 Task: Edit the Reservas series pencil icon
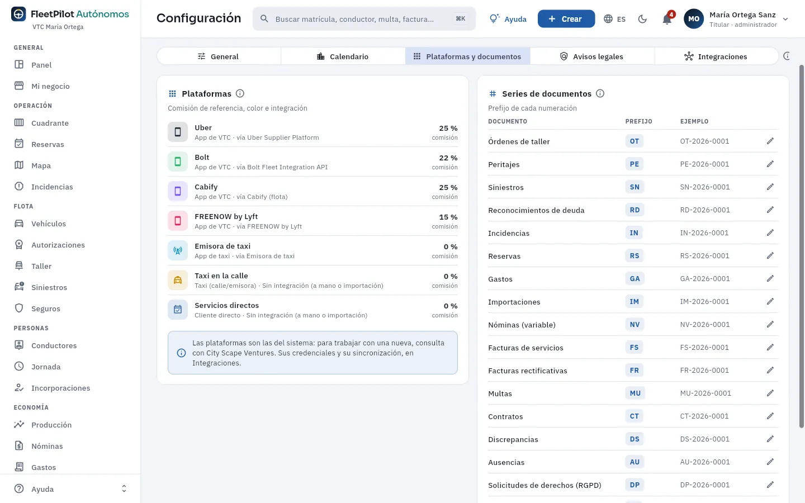(x=770, y=256)
